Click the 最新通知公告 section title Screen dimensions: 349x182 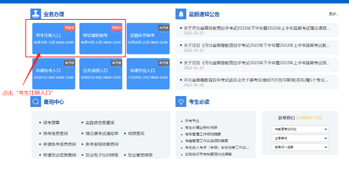(x=204, y=14)
